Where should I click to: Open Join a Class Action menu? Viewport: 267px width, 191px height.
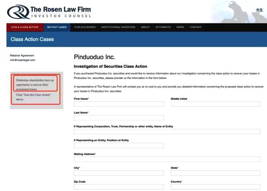coord(25,27)
